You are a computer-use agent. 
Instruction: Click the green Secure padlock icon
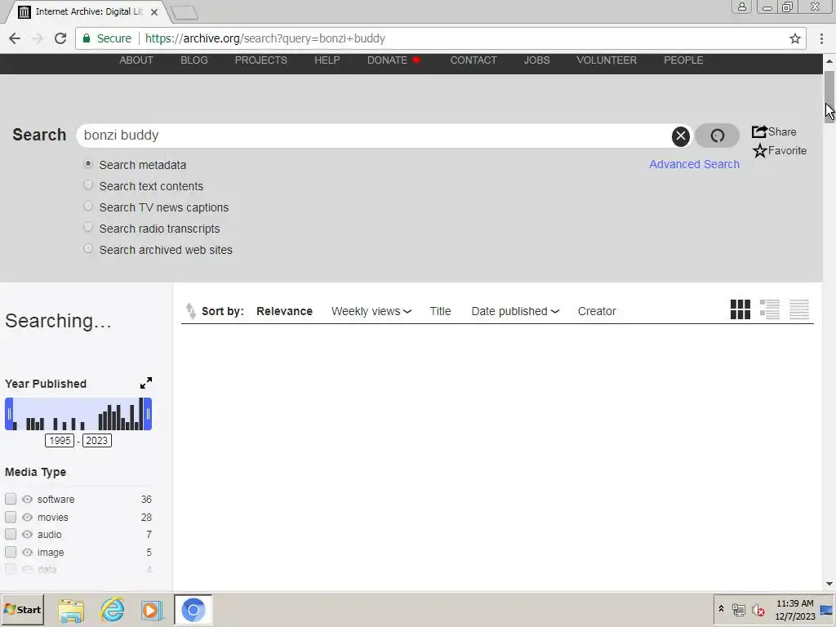tap(87, 38)
